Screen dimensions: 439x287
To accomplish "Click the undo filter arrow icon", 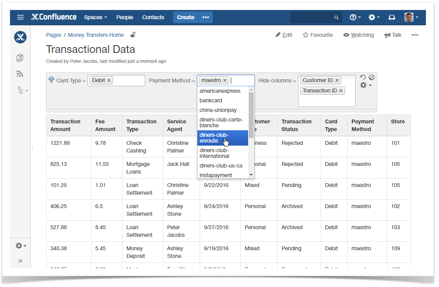I will coord(363,77).
